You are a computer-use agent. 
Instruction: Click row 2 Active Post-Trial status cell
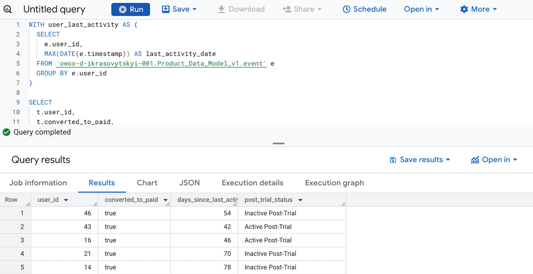[x=292, y=227]
